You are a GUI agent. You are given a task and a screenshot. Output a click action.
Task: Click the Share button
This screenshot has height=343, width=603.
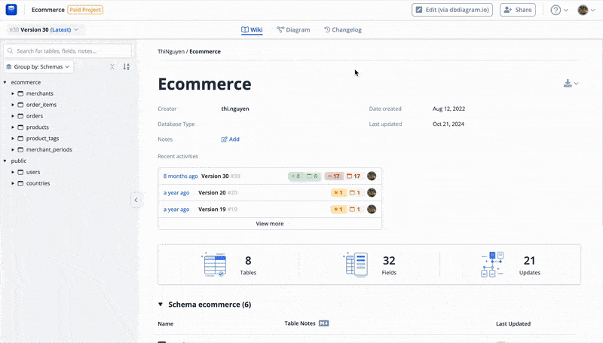pos(518,10)
